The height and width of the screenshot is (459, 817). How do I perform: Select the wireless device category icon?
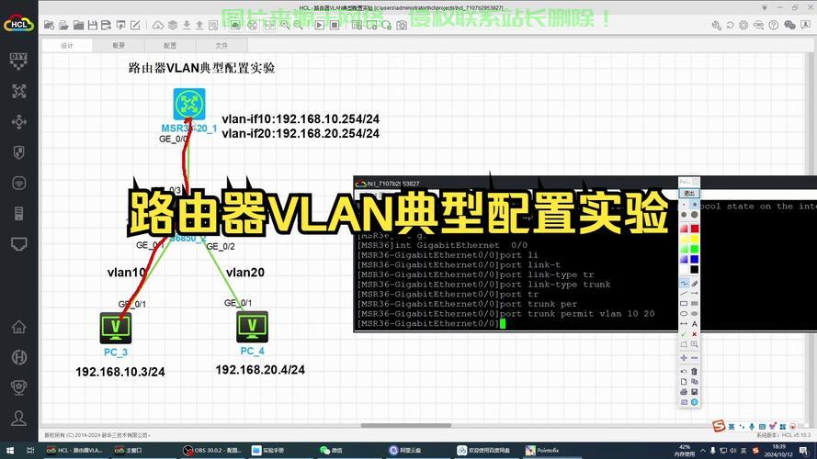(x=18, y=184)
